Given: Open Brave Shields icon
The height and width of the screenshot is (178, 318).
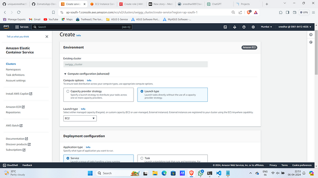Looking at the screenshot, I should point(249,12).
